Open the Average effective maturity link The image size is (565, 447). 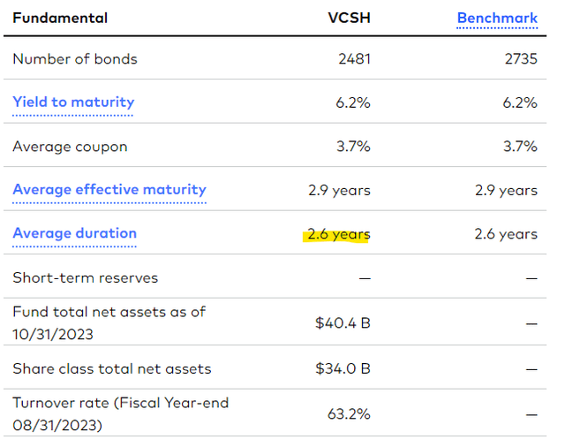(109, 189)
